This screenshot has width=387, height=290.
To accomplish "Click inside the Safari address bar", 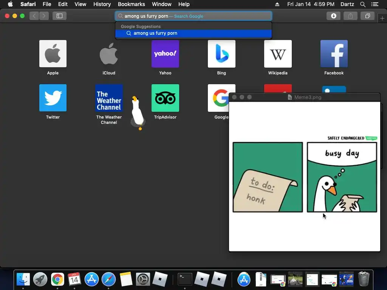I will point(193,16).
